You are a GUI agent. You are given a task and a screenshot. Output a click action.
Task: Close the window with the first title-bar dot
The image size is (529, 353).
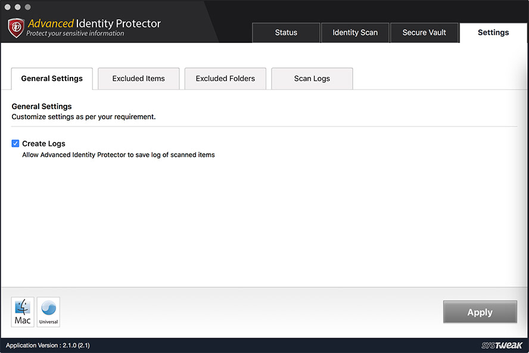7,7
